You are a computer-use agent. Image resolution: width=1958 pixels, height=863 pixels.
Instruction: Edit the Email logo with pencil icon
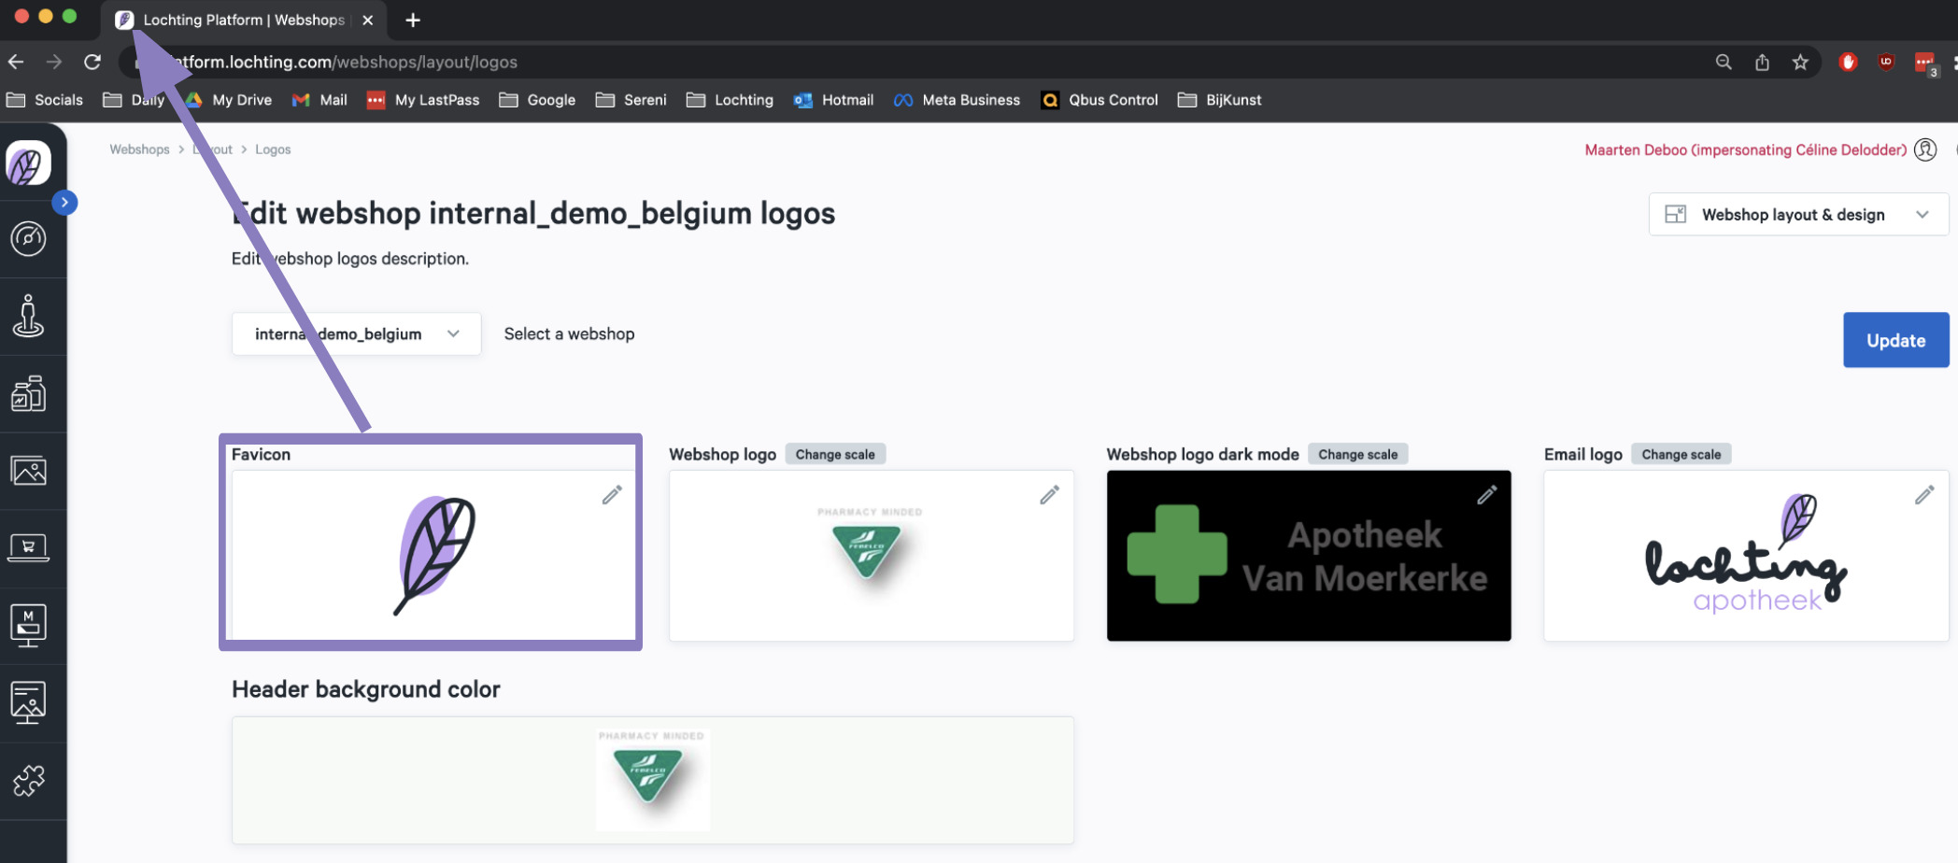click(1924, 495)
